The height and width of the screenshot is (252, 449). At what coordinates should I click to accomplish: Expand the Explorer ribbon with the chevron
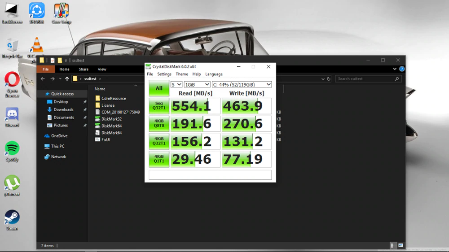(x=395, y=69)
